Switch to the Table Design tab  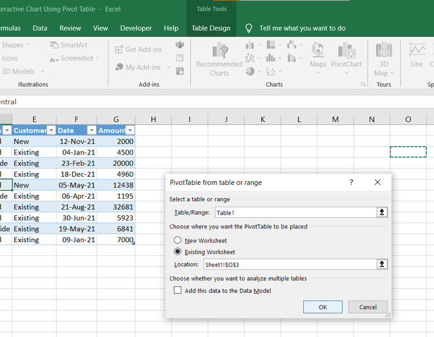pos(211,28)
